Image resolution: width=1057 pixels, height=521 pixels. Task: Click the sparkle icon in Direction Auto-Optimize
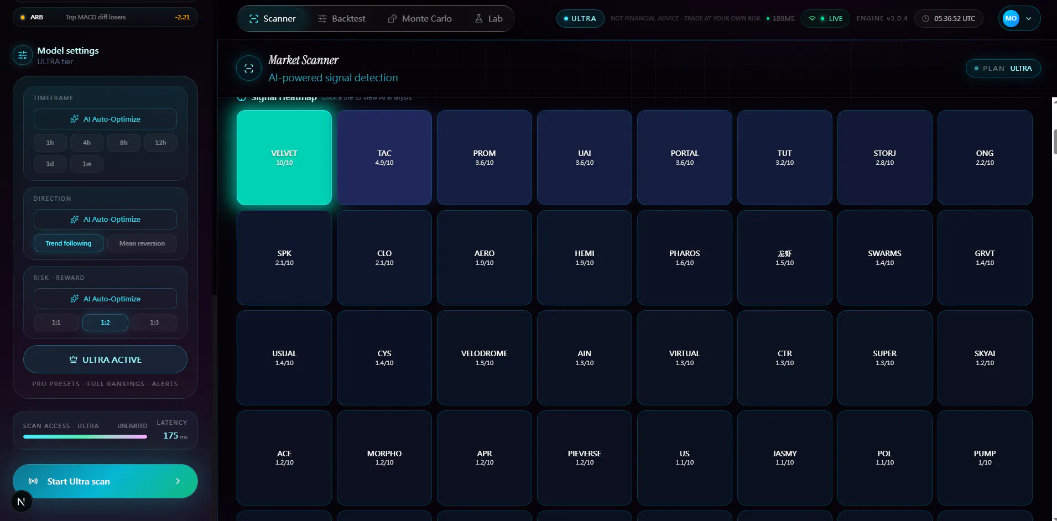(x=74, y=220)
